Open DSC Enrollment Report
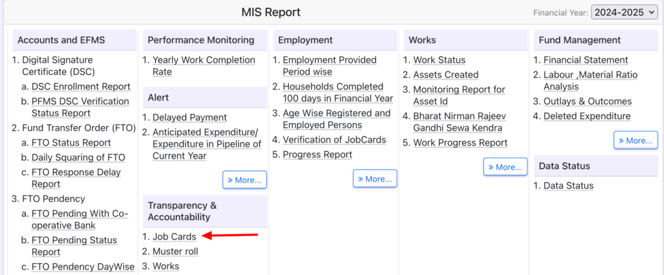664x275 pixels. tap(81, 87)
